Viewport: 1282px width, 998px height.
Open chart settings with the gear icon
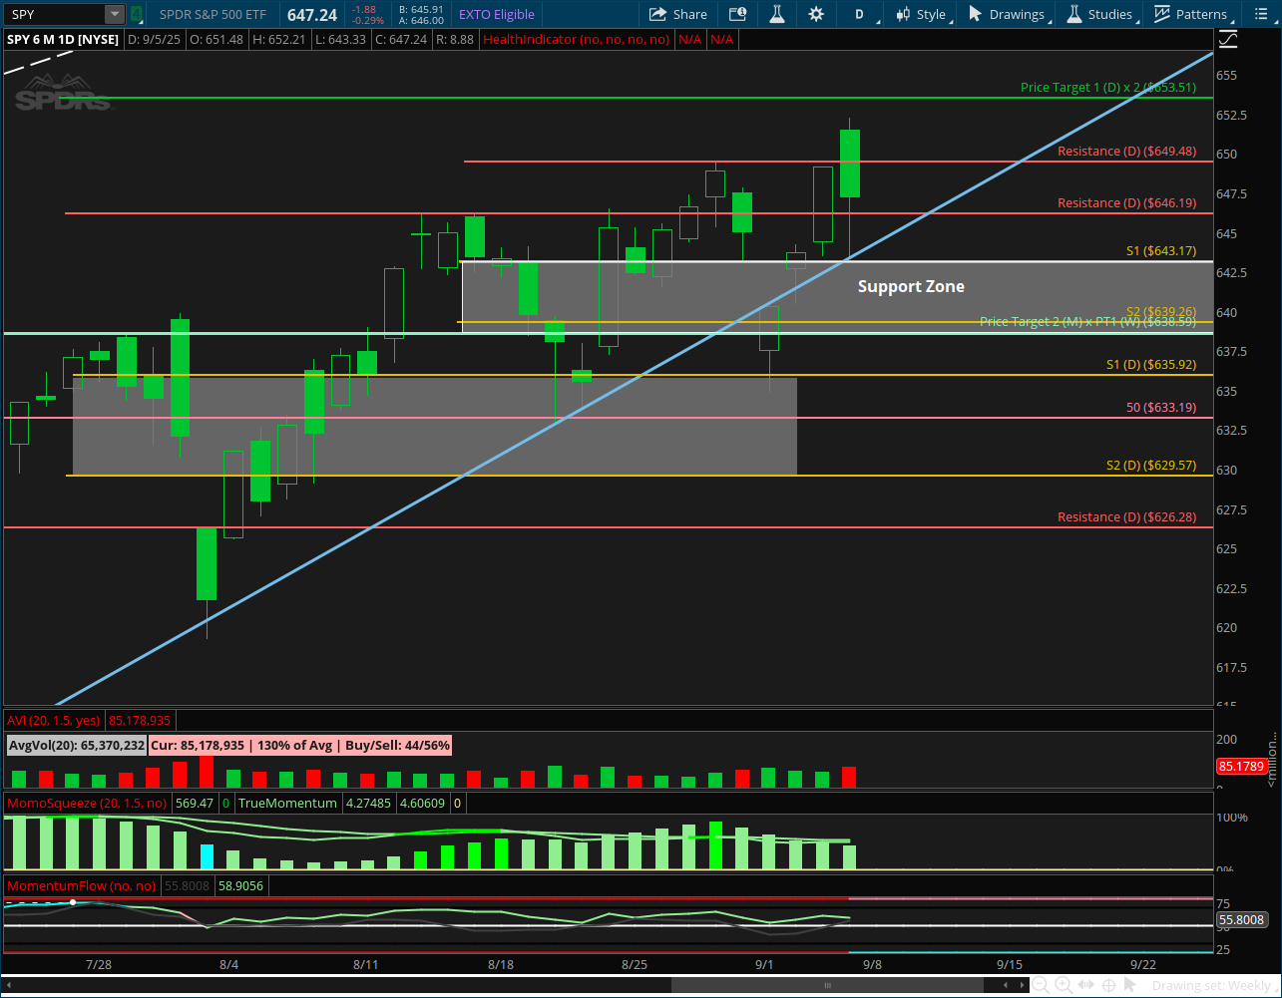(816, 14)
